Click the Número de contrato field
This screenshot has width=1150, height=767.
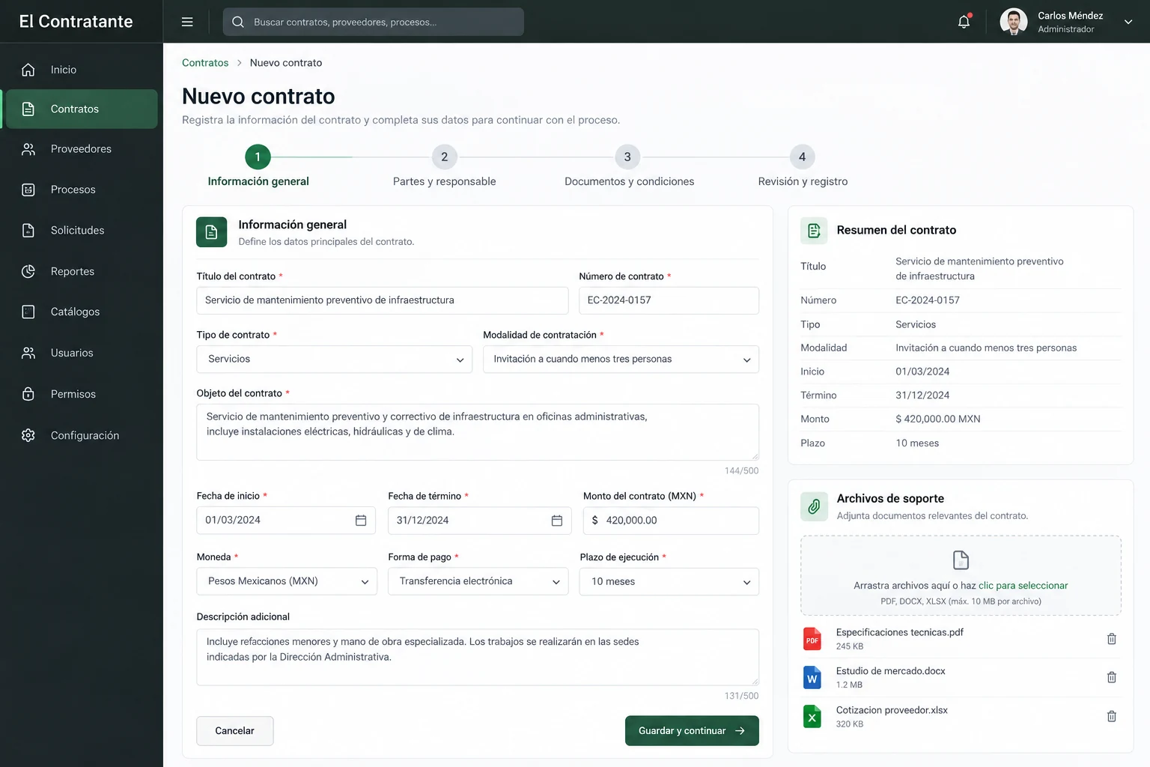[x=669, y=300]
